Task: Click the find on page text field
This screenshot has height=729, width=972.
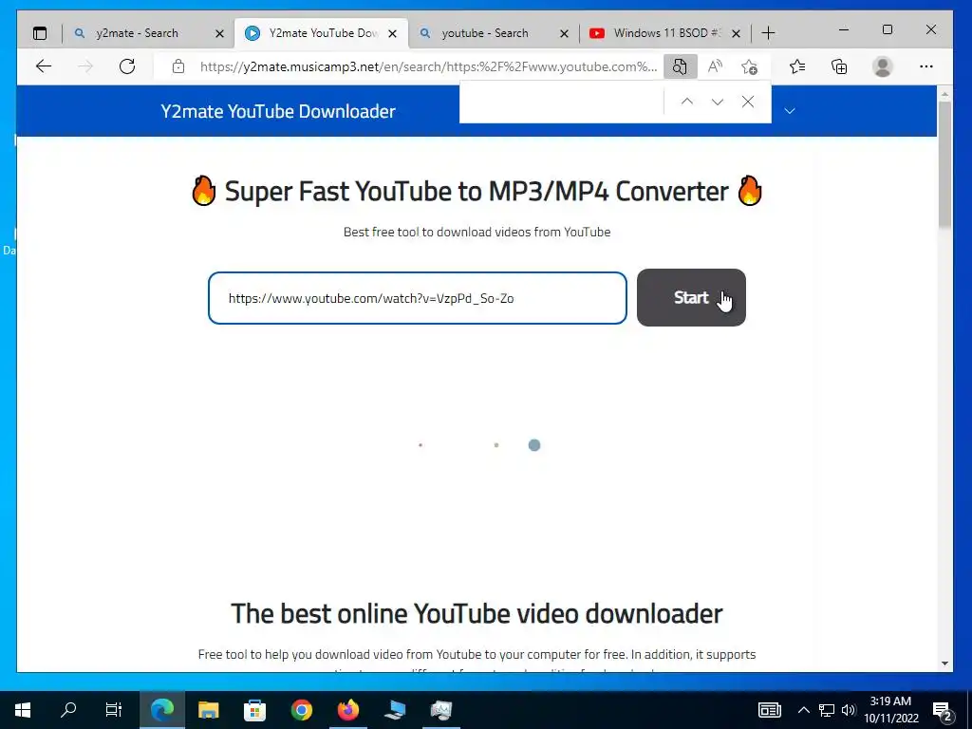Action: pyautogui.click(x=562, y=102)
